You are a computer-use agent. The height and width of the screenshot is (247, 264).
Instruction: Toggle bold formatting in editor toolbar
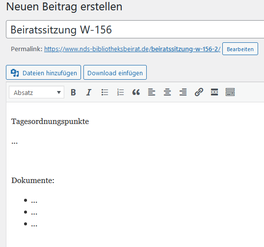pos(73,92)
